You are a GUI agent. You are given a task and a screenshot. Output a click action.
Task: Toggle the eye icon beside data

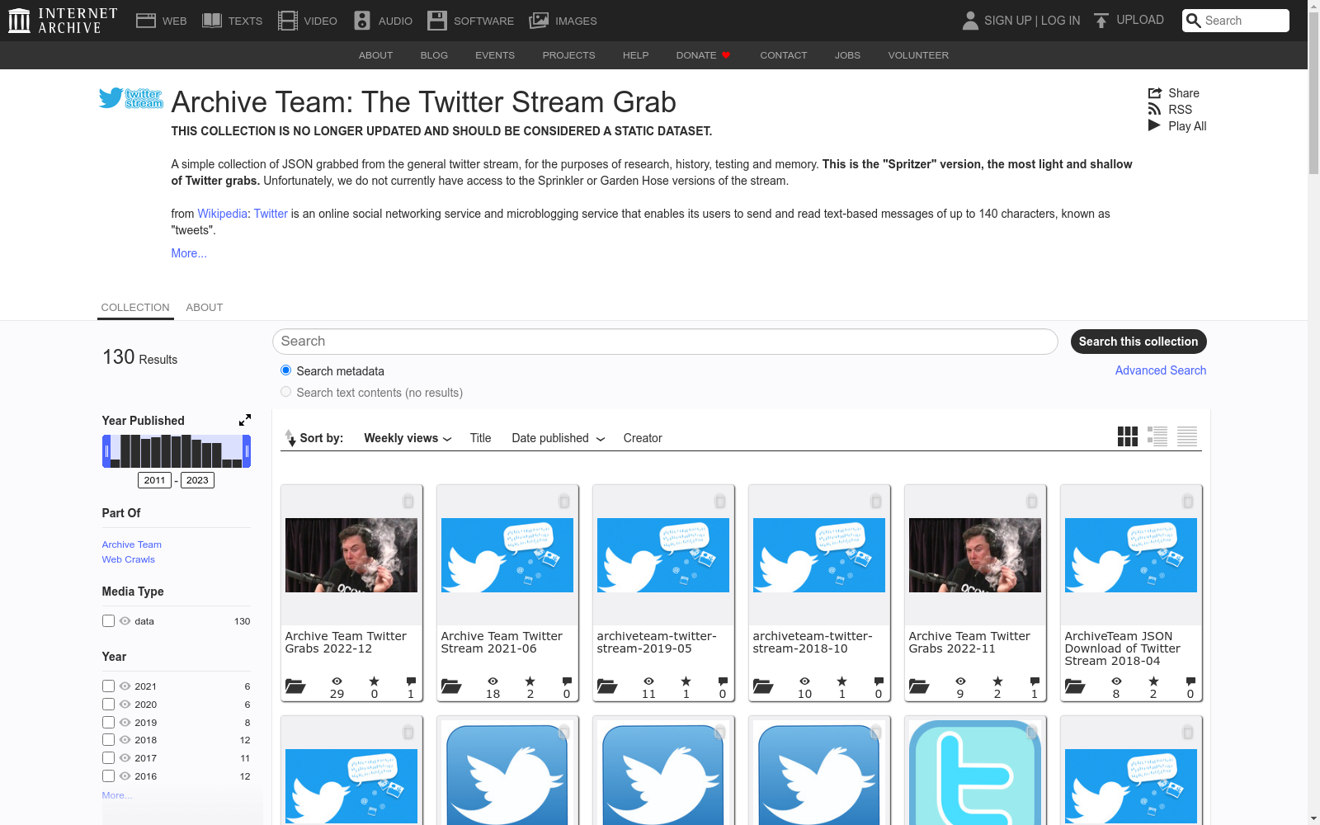pos(125,620)
